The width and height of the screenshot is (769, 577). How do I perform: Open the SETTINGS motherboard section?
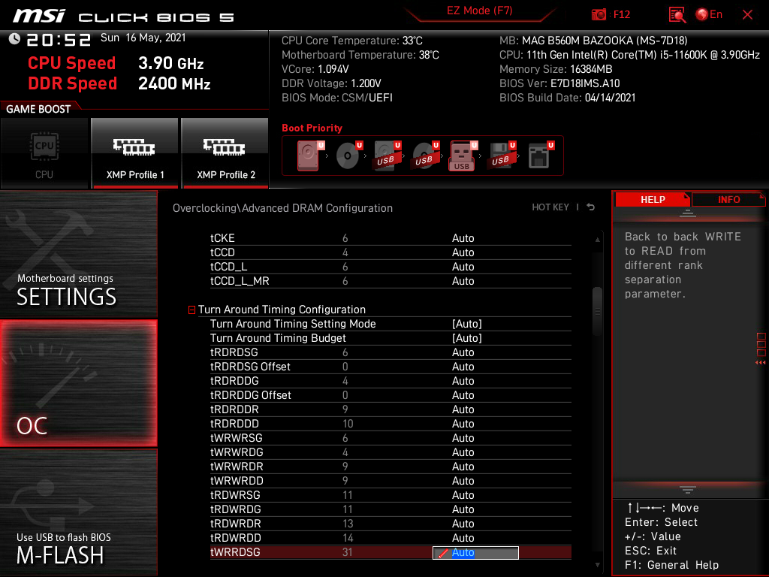pos(78,254)
